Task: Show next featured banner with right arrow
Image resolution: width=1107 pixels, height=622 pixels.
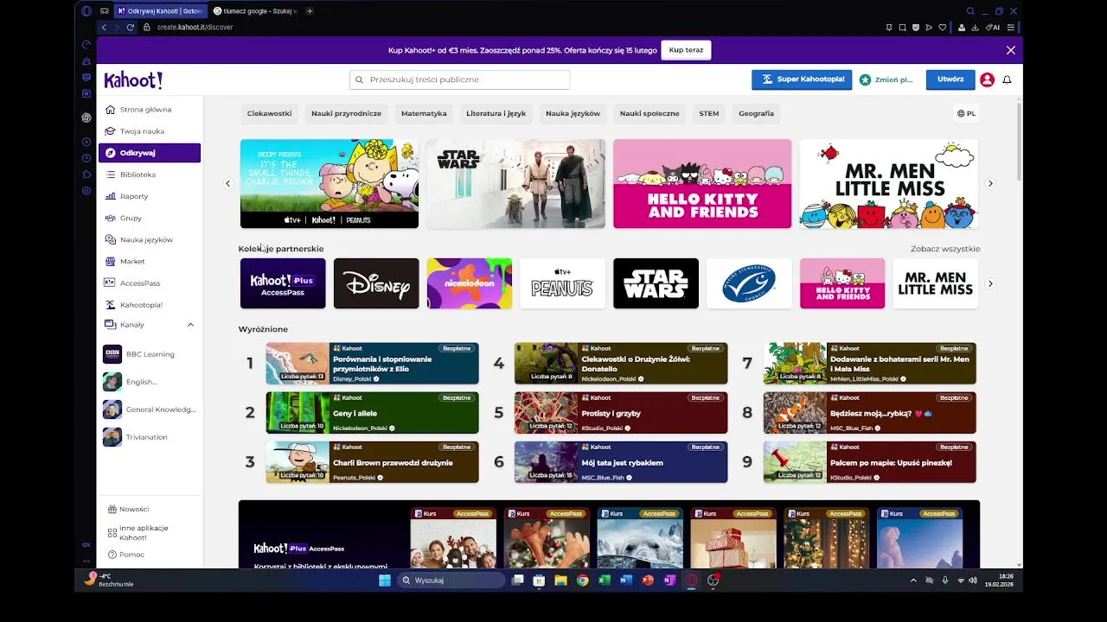Action: (990, 183)
